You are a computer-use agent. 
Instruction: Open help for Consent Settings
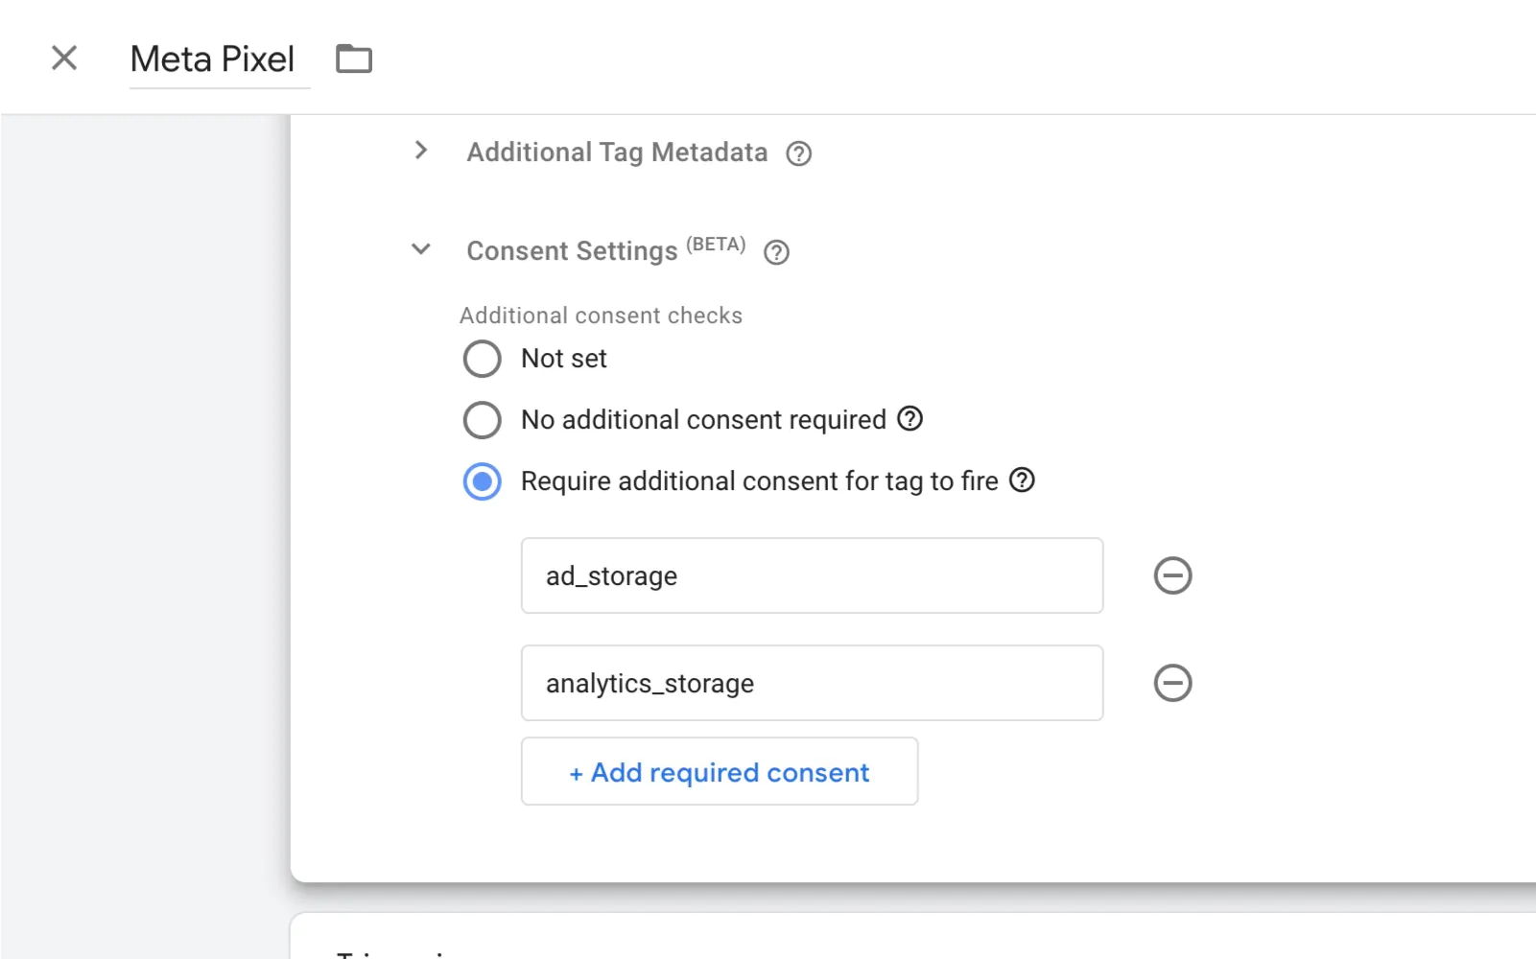[776, 252]
